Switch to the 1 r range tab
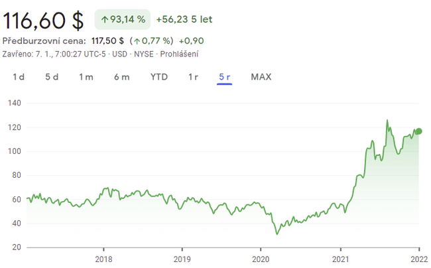The height and width of the screenshot is (268, 431). pyautogui.click(x=193, y=77)
